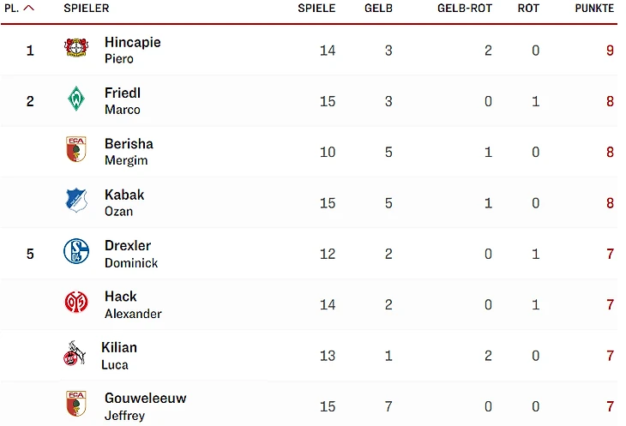Click Hincapie's red 9 points value
The height and width of the screenshot is (426, 626).
(610, 51)
